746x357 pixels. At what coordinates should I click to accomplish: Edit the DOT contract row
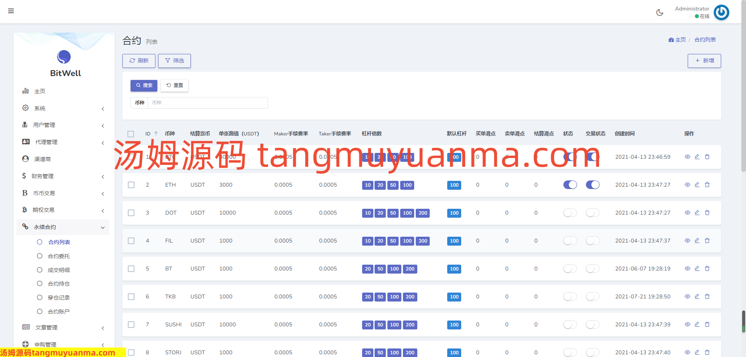pyautogui.click(x=697, y=213)
